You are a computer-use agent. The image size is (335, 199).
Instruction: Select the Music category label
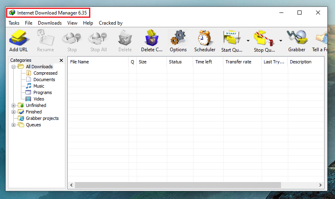[x=39, y=86]
